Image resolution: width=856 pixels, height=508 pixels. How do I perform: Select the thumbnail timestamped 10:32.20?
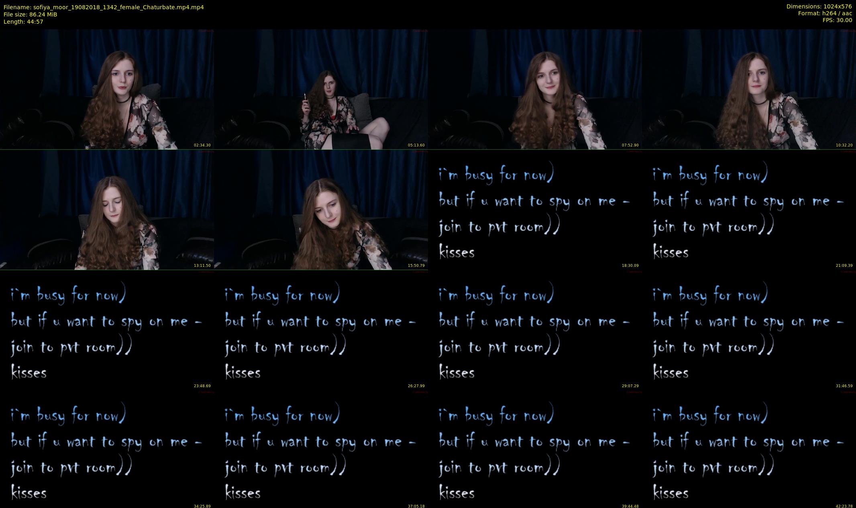pos(749,89)
